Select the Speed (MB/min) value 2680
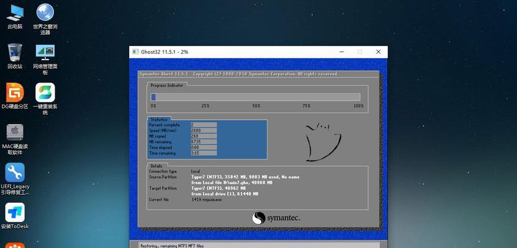 (204, 130)
